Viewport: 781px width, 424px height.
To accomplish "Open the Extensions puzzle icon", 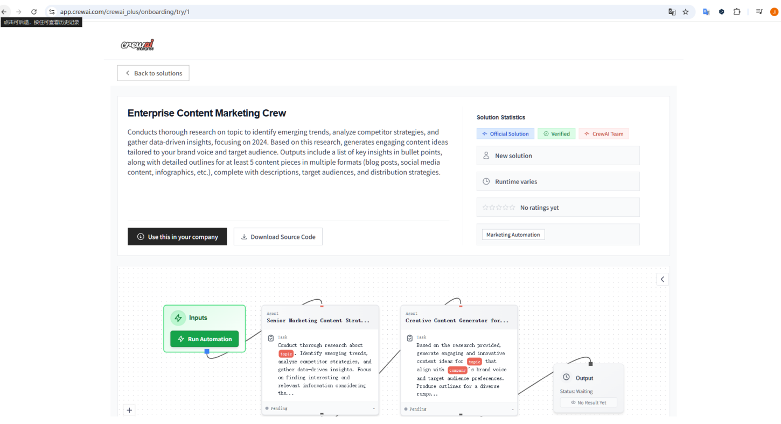I will (737, 11).
